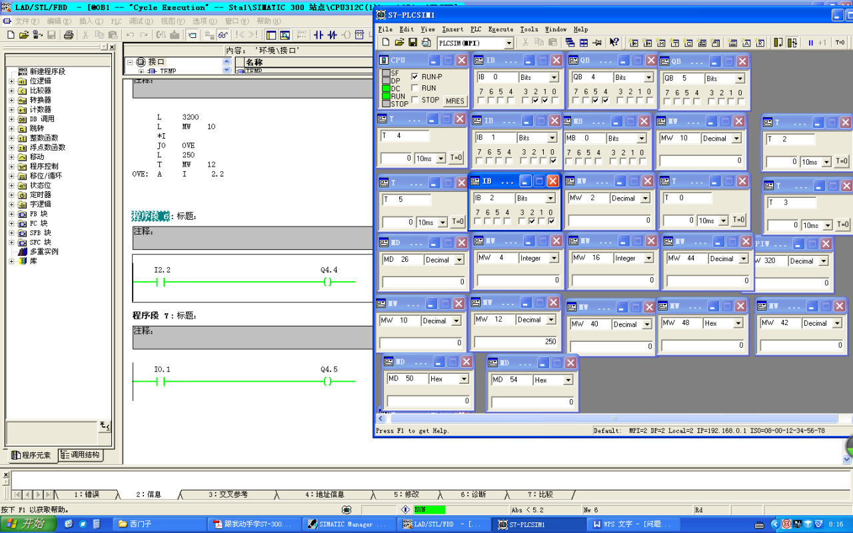Toggle bit 5 checkbox of QB 4

pyautogui.click(x=595, y=101)
